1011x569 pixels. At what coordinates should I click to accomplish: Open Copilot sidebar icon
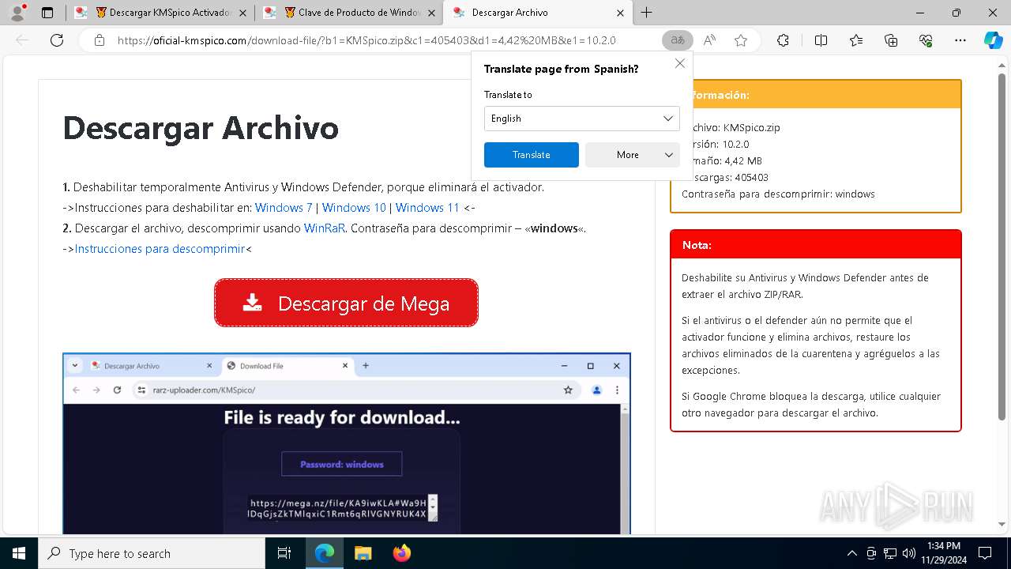994,40
